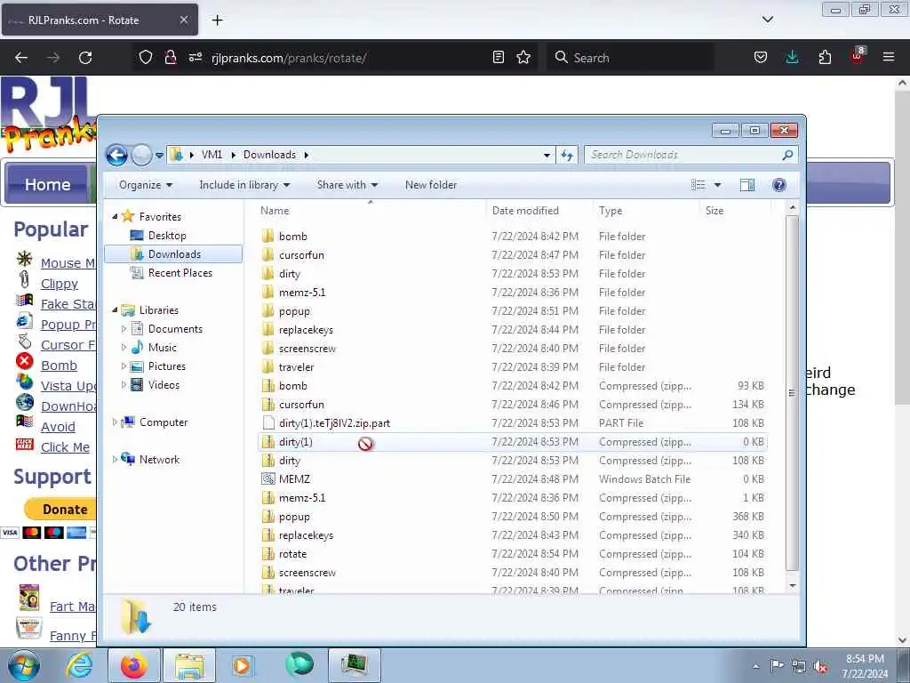The image size is (910, 683).
Task: Click the New folder button
Action: (x=431, y=185)
